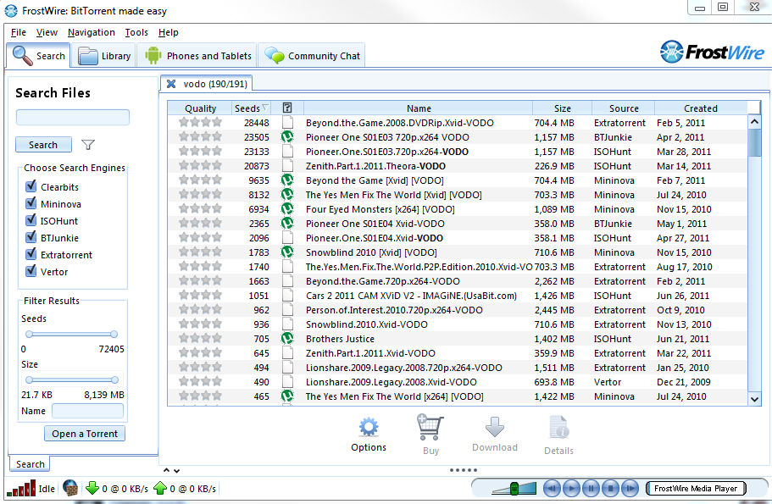Skip to next track in media player
The image size is (772, 504).
point(630,488)
